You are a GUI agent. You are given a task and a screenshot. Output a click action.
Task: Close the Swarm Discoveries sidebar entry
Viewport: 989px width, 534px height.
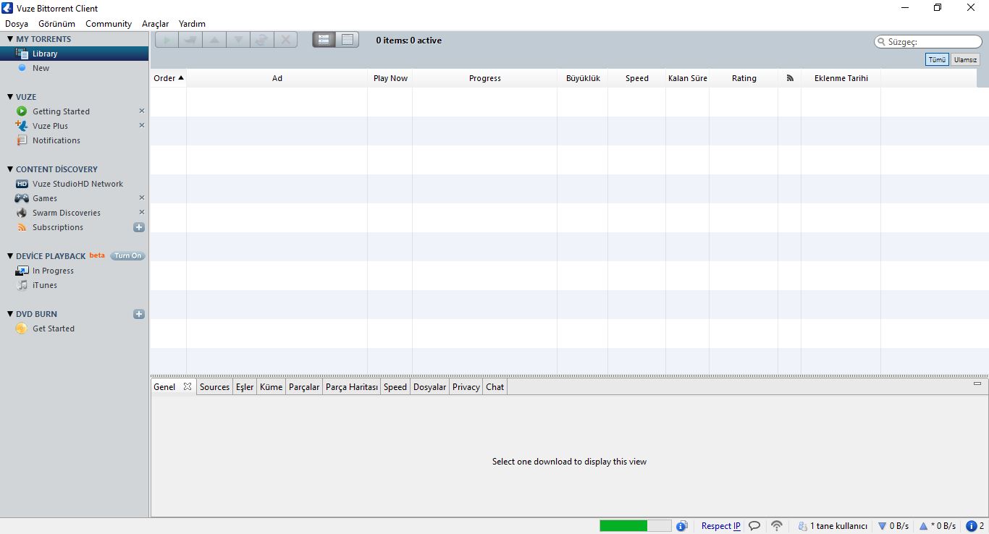(142, 212)
